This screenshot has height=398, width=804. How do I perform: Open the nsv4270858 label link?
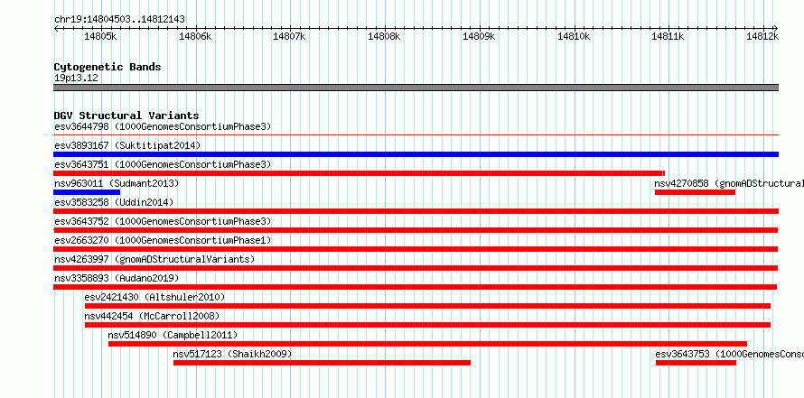point(729,183)
